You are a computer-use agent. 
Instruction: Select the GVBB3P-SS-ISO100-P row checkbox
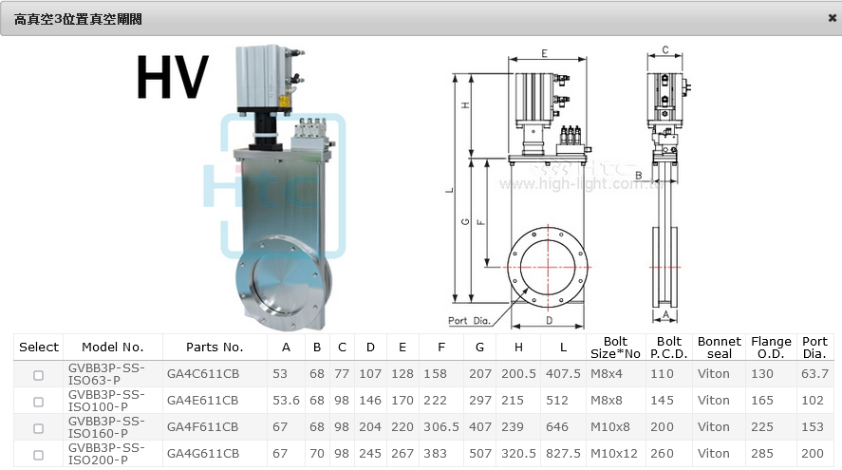39,402
